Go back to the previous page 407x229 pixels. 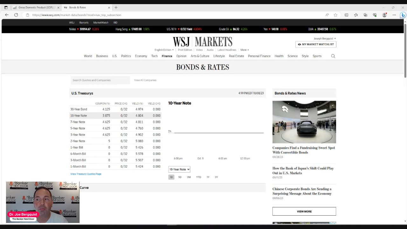(7, 15)
